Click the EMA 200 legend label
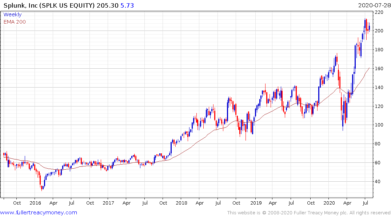This screenshot has height=218, width=391. coord(15,22)
